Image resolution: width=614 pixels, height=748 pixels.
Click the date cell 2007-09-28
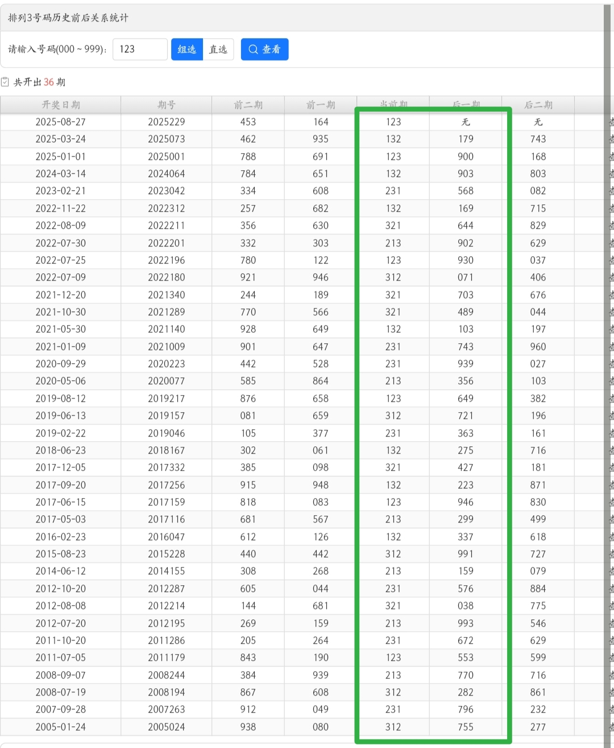click(x=61, y=709)
